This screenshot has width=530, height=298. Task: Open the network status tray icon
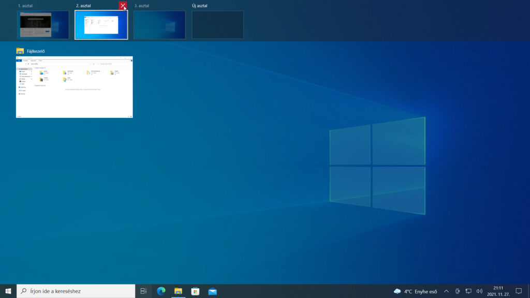(468, 291)
